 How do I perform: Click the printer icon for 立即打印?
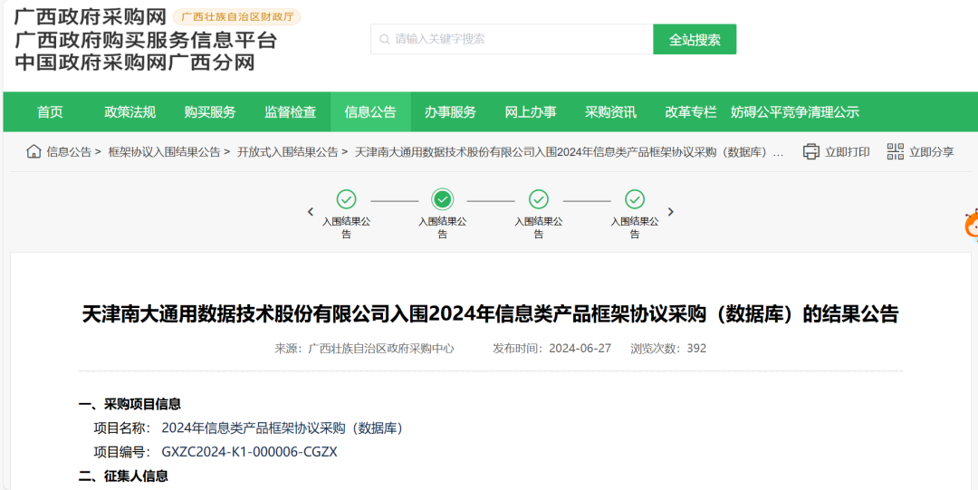(810, 151)
